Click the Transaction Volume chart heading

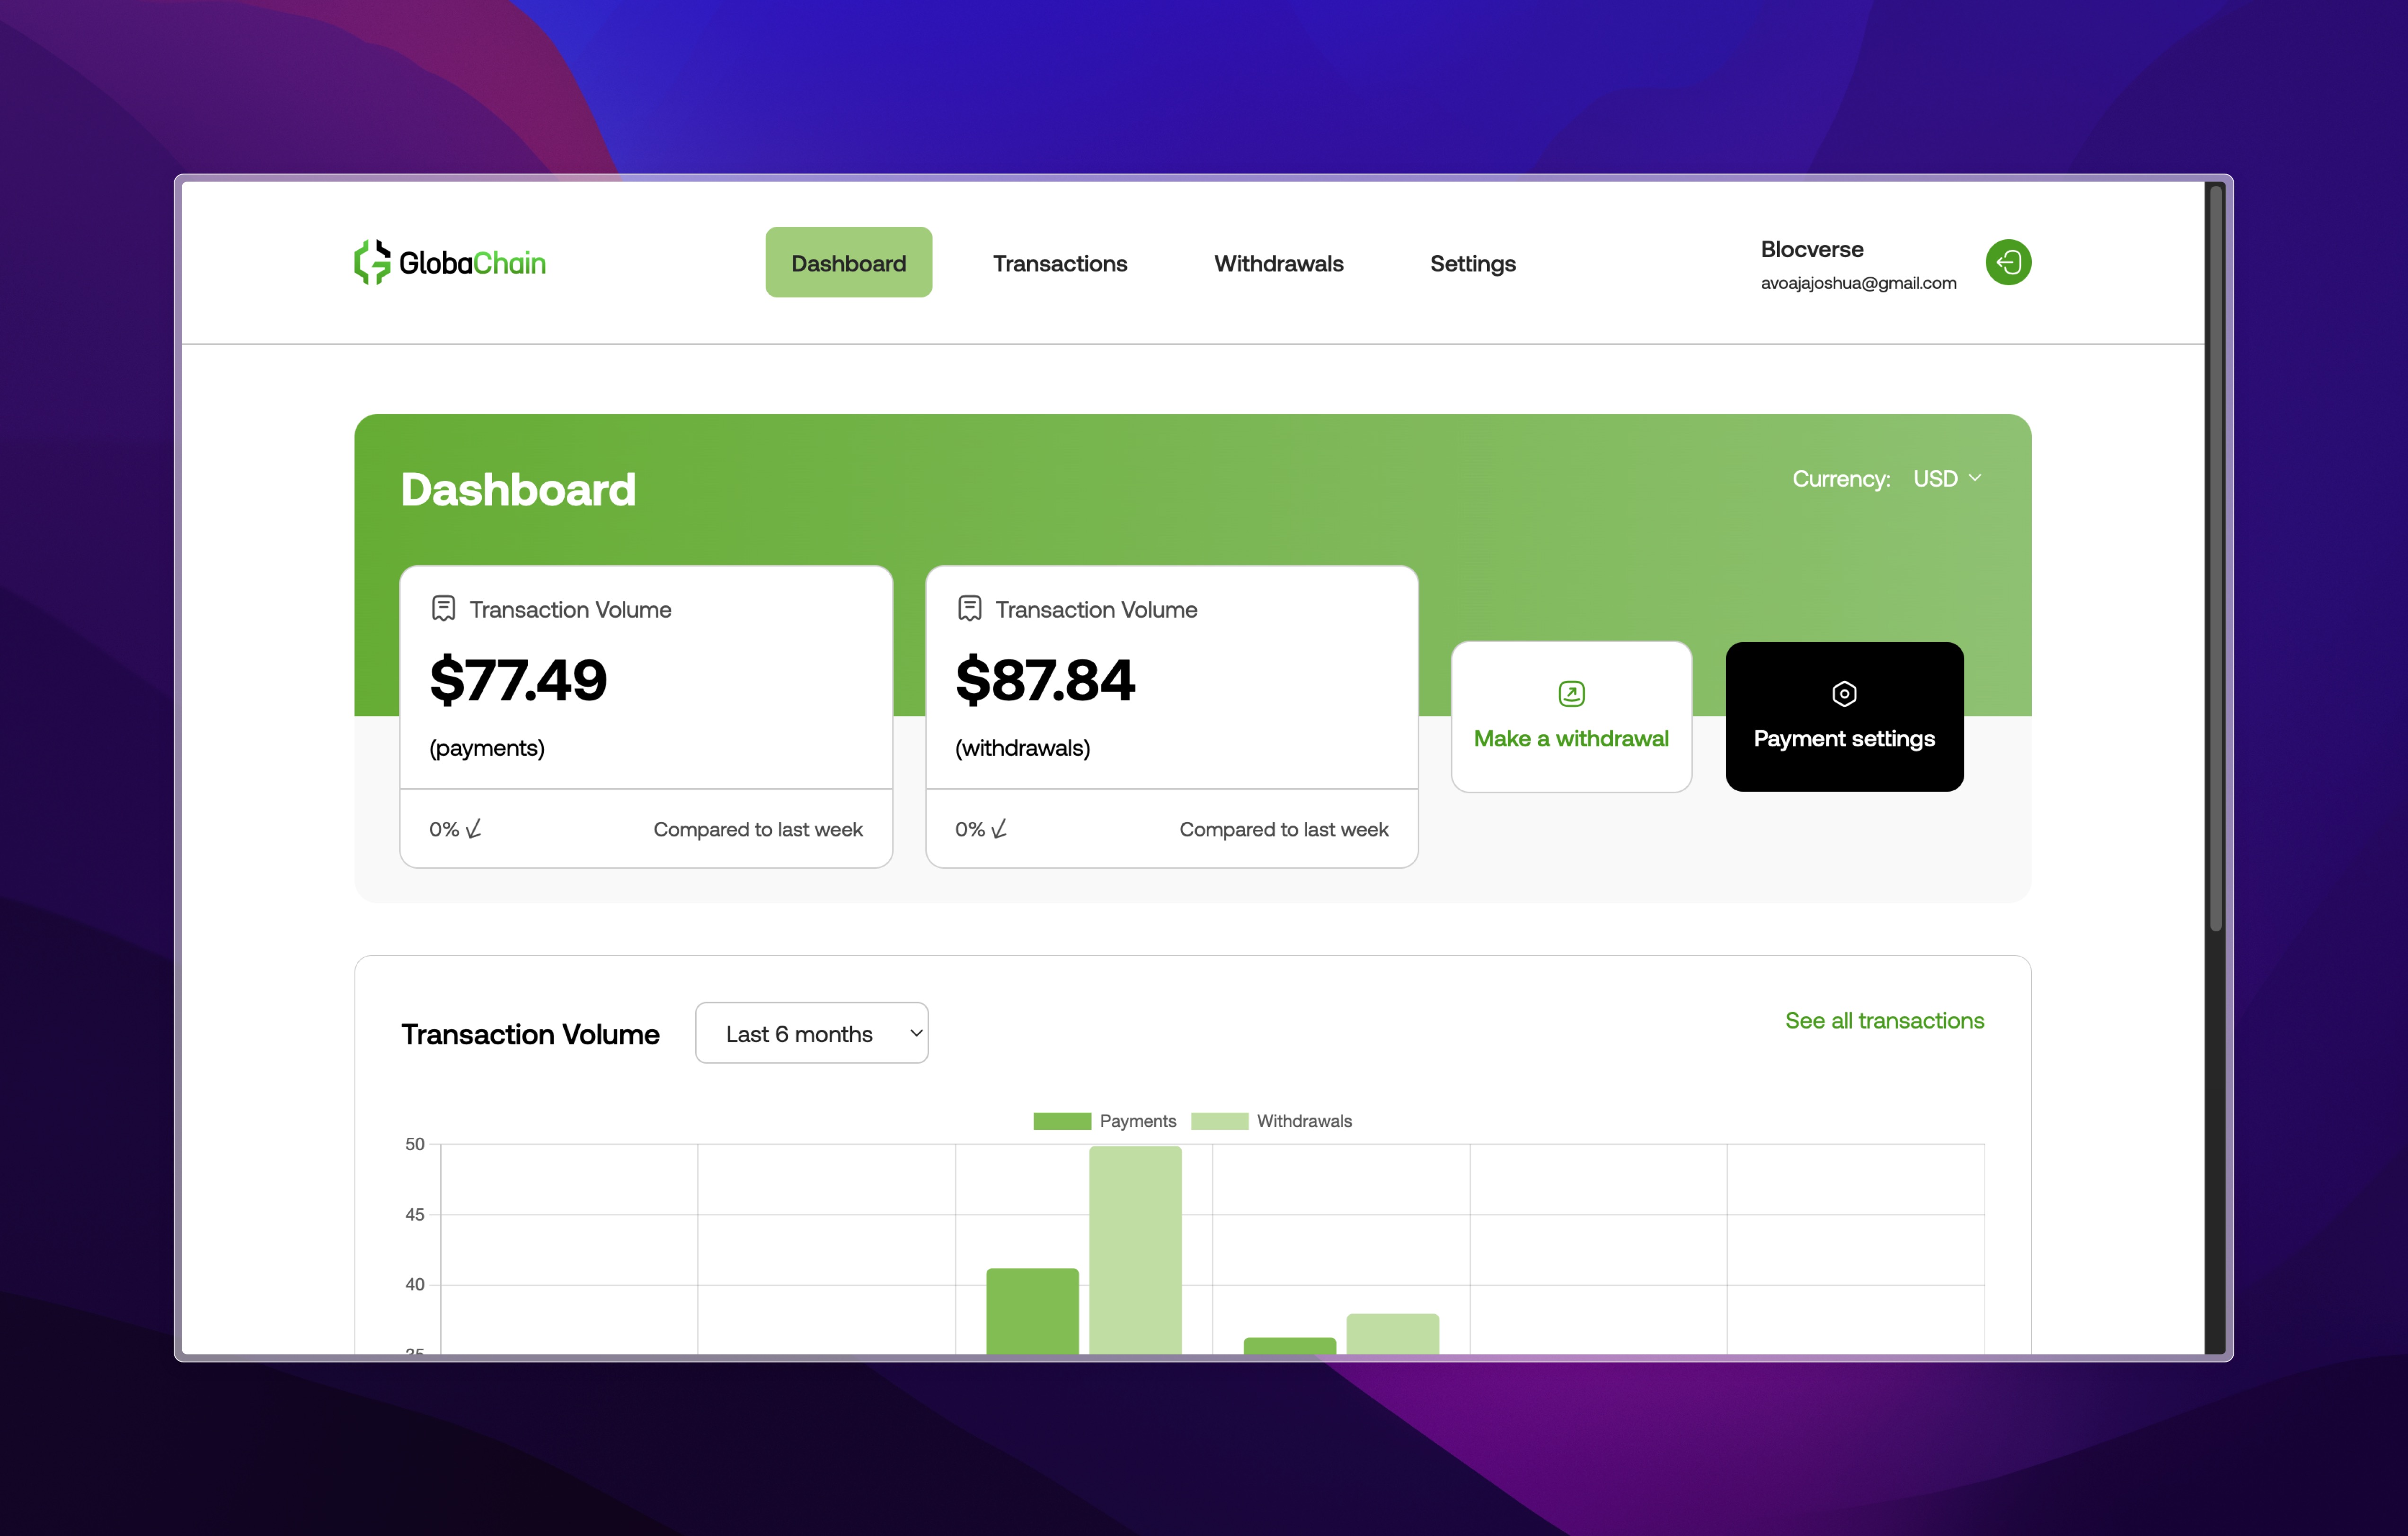[x=530, y=1033]
